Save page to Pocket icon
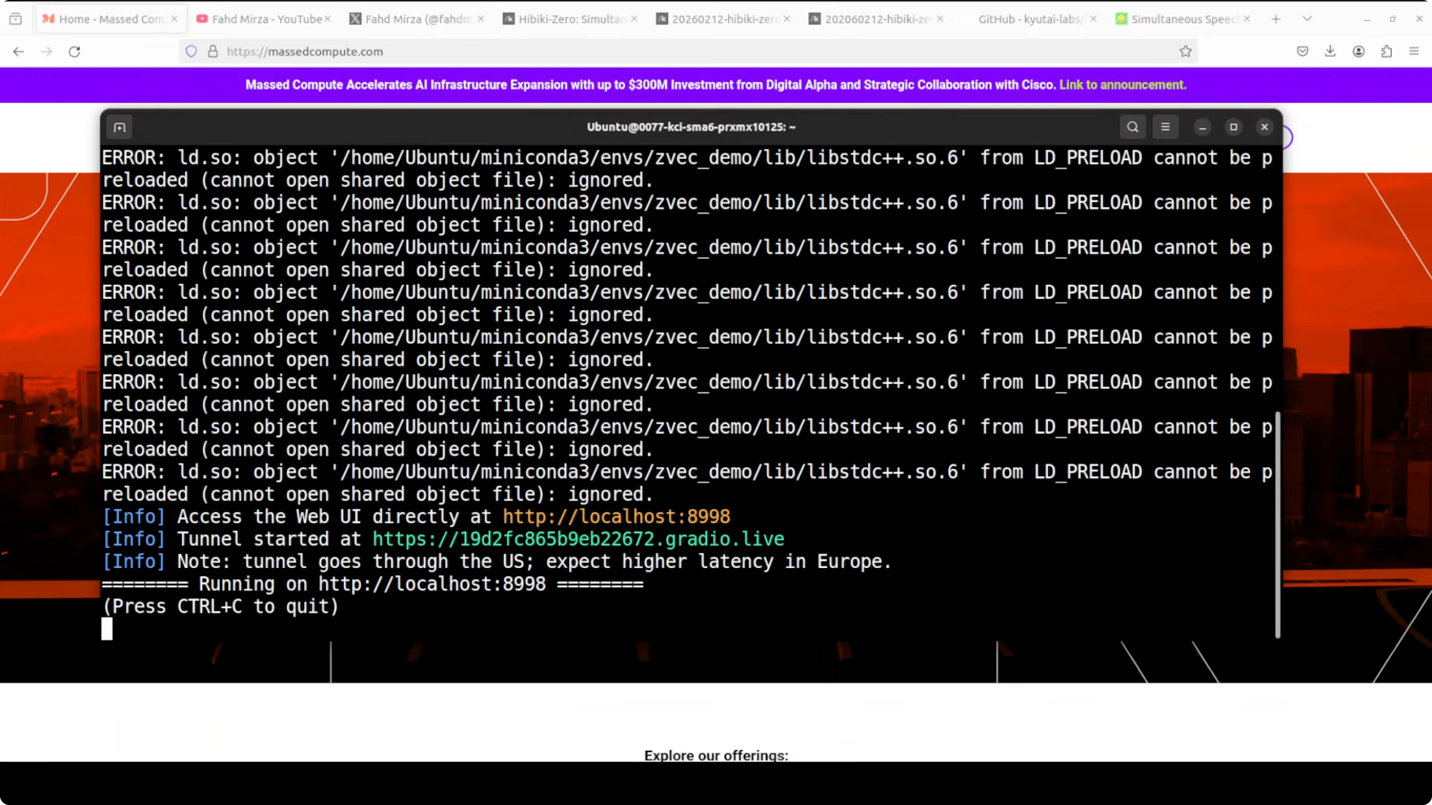1432x805 pixels. coord(1302,52)
